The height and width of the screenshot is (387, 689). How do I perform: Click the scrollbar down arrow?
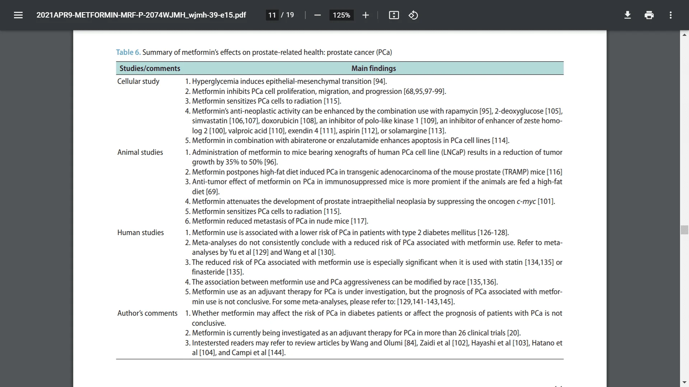(x=684, y=382)
